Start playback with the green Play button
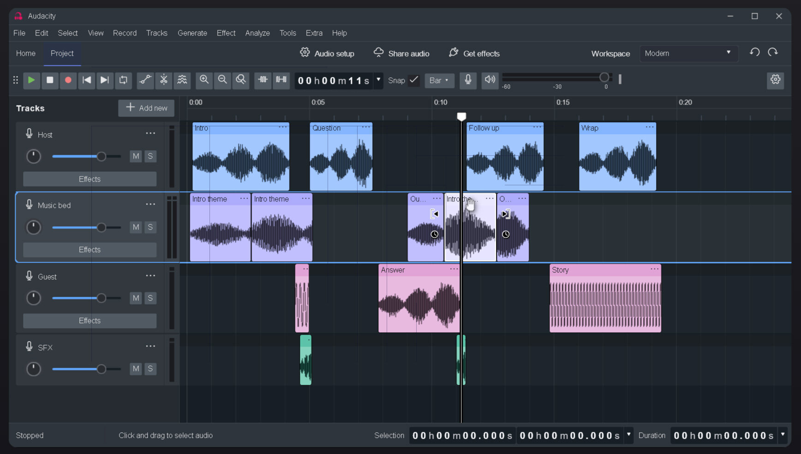 coord(31,80)
